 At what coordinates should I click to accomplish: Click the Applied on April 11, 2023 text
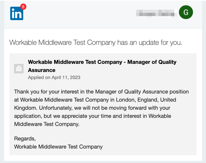(54, 77)
